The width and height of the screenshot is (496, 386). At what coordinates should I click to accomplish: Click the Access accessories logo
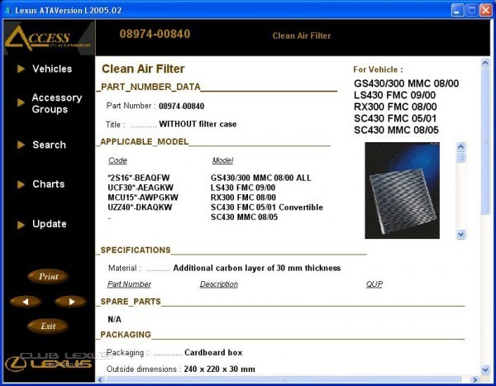pyautogui.click(x=47, y=38)
